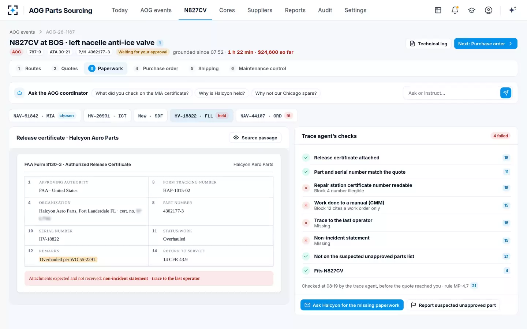Click the green check icon beside Fits N827CV

(x=306, y=271)
